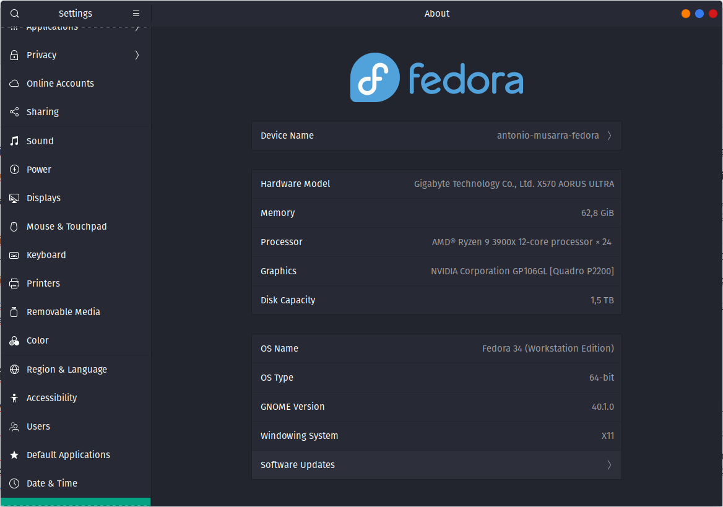The image size is (723, 507).
Task: Click the Hardware Model value X570 AORUS ULTRA
Action: pyautogui.click(x=514, y=184)
